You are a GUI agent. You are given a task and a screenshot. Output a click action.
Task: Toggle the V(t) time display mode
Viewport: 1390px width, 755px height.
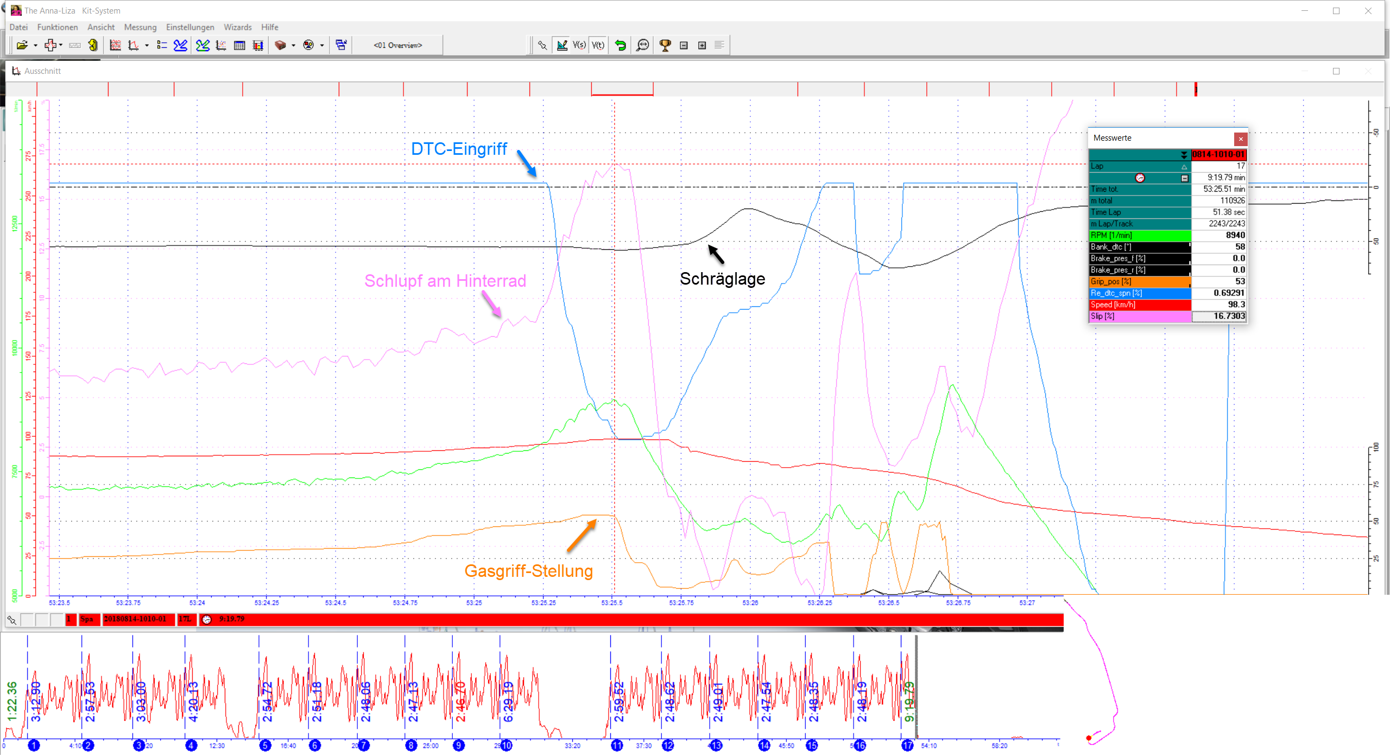(598, 45)
